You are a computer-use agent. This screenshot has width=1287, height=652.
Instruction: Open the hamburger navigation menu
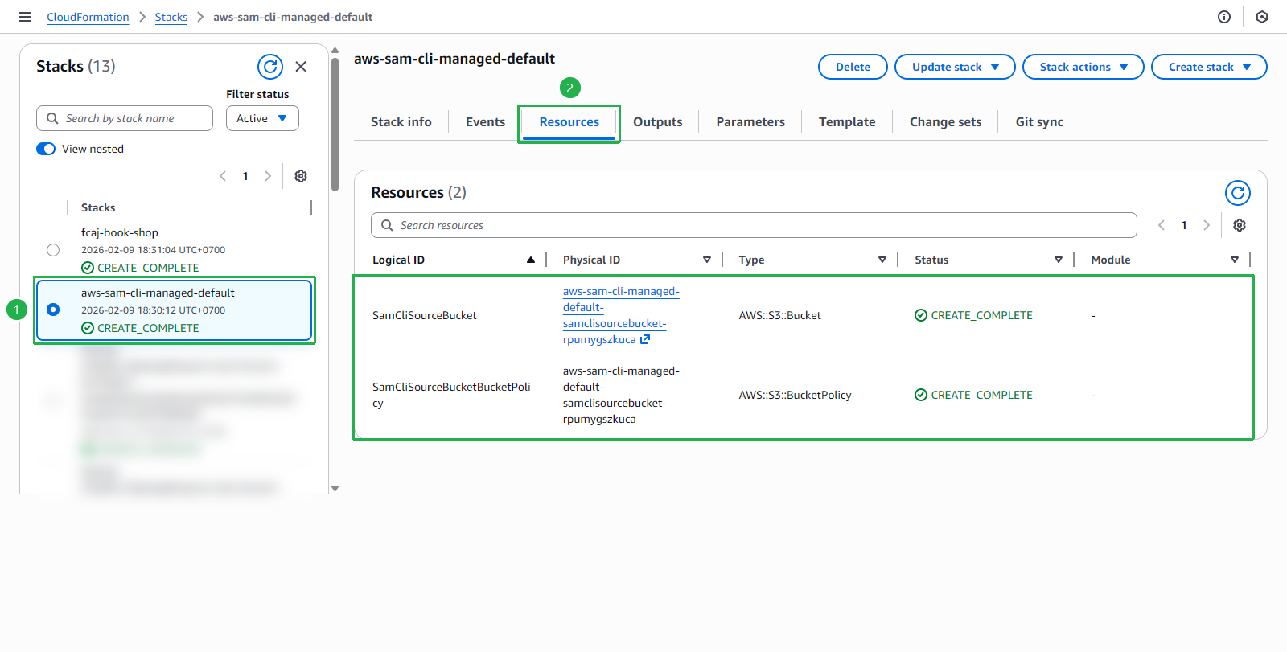25,17
